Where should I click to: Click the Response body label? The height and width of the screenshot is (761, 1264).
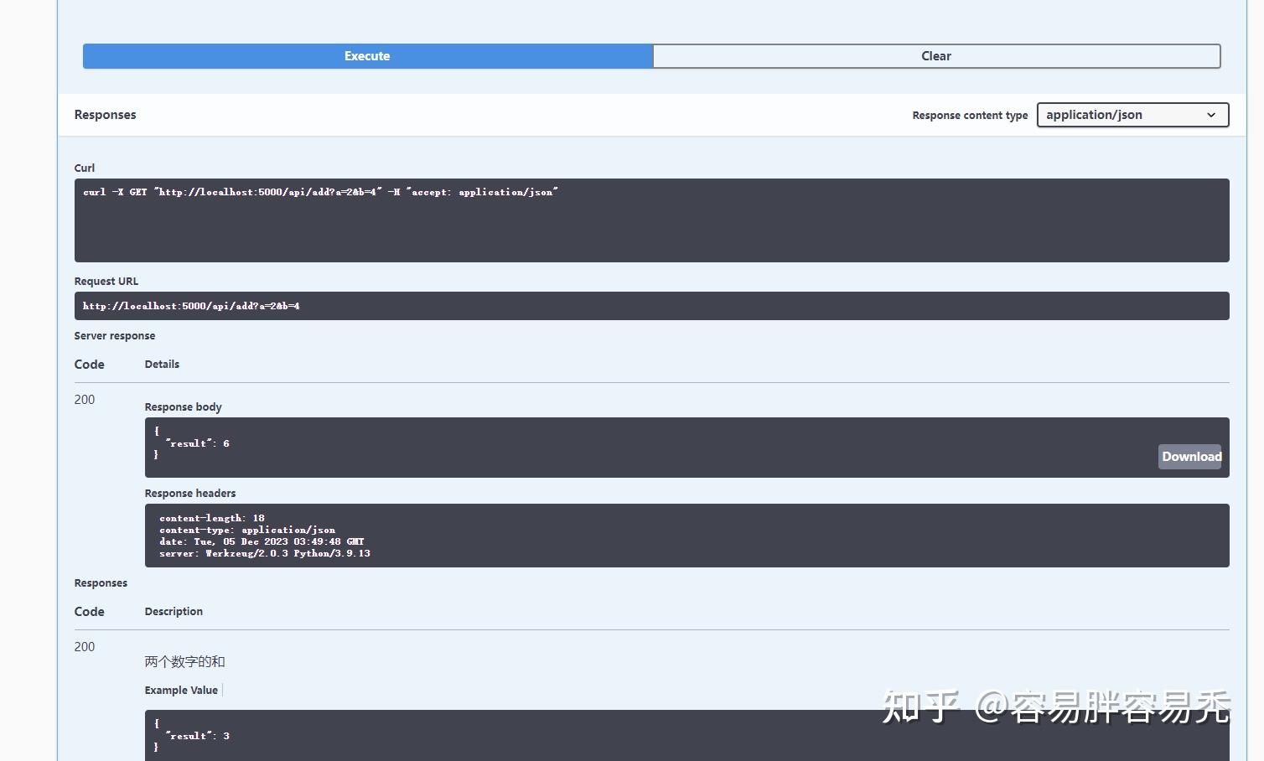(183, 406)
